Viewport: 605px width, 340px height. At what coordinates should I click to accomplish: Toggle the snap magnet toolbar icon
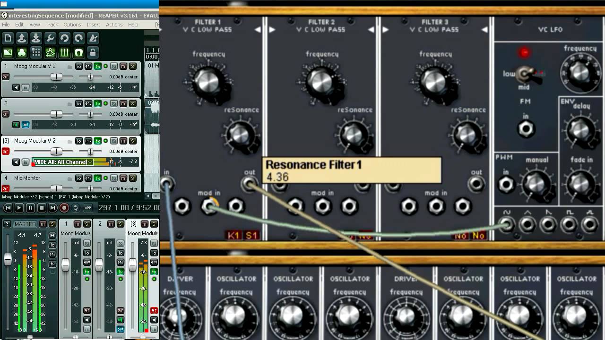78,52
